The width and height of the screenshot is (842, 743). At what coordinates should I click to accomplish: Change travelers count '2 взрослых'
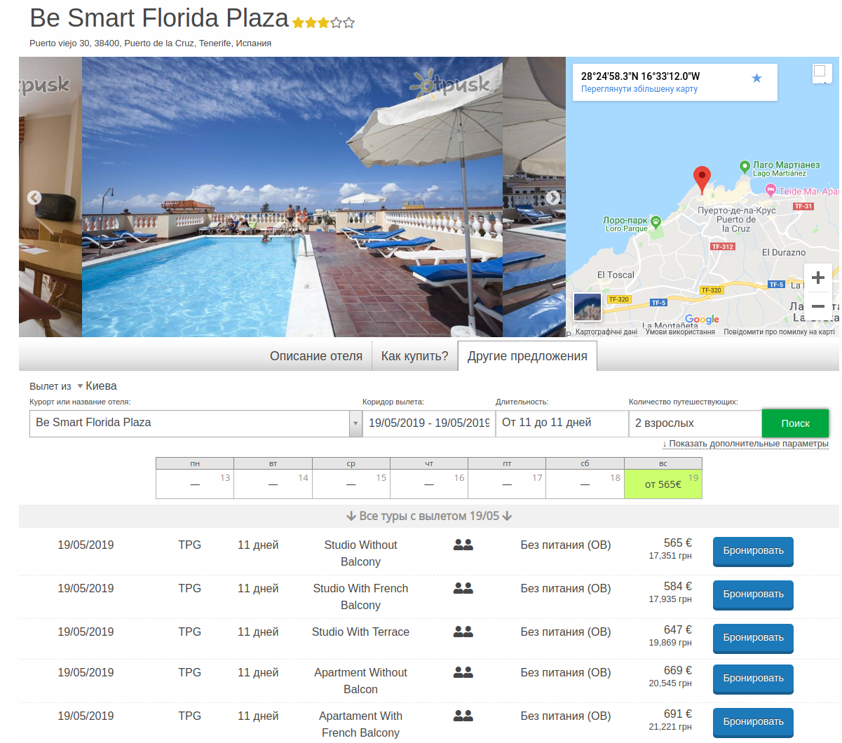[695, 423]
